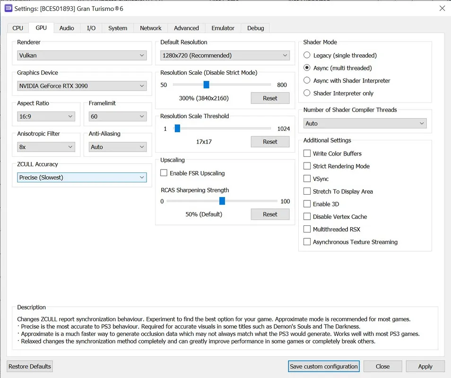The image size is (451, 378).
Task: Click the 17x17 threshold value
Action: (204, 142)
